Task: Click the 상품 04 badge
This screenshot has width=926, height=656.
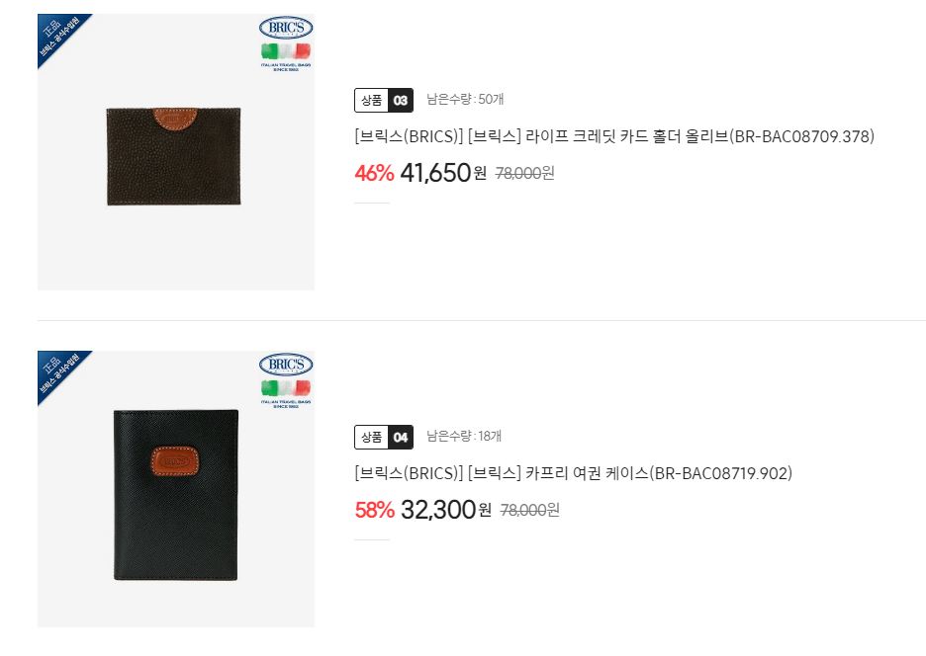Action: [384, 437]
